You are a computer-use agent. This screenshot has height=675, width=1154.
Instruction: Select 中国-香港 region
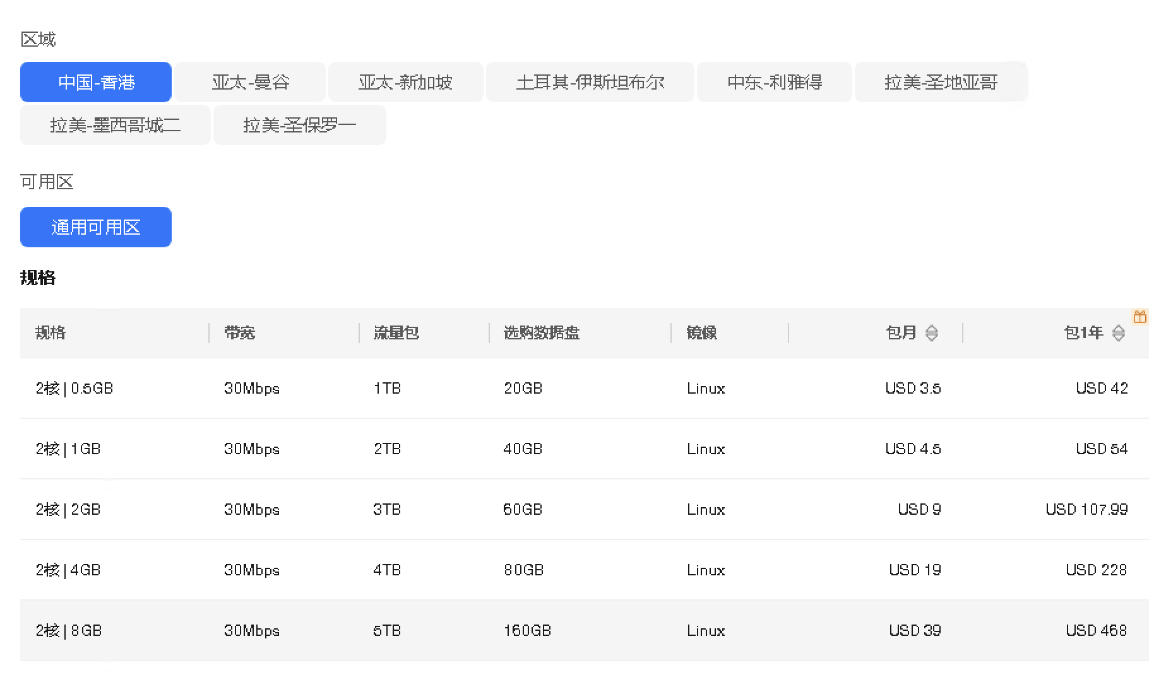[96, 82]
